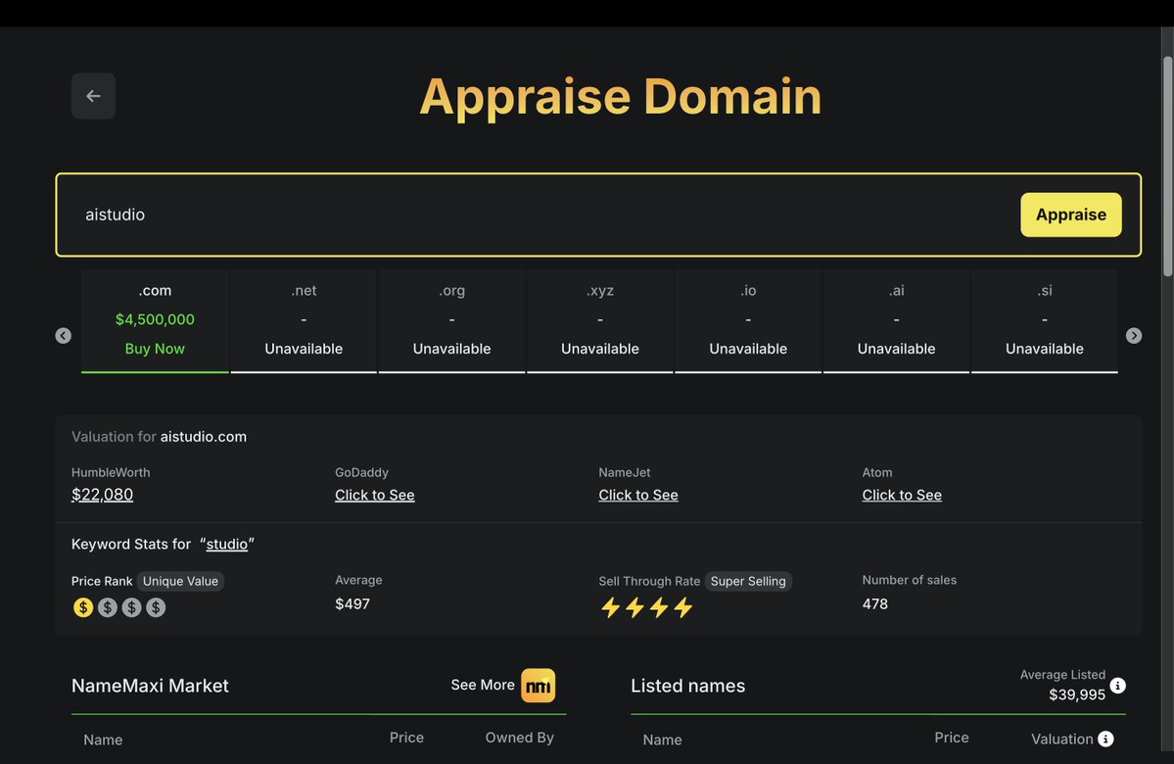Click the Unique Value price rank badge
The height and width of the screenshot is (764, 1174).
[180, 581]
